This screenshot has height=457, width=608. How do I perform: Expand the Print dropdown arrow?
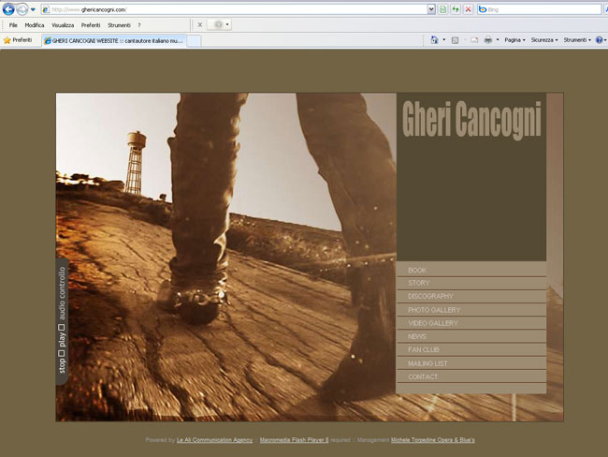coord(498,40)
